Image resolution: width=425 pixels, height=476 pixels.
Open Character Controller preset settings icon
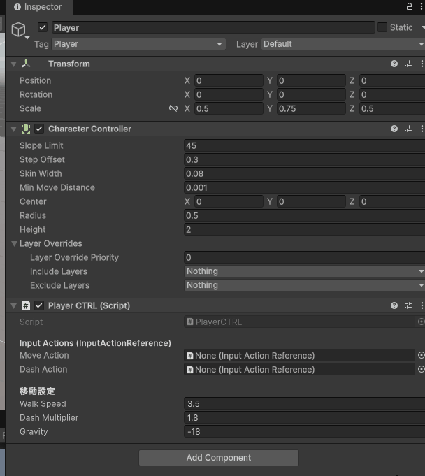(408, 129)
